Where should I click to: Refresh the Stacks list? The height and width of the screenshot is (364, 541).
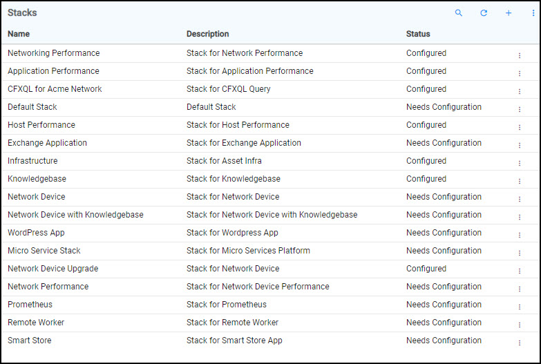point(484,13)
